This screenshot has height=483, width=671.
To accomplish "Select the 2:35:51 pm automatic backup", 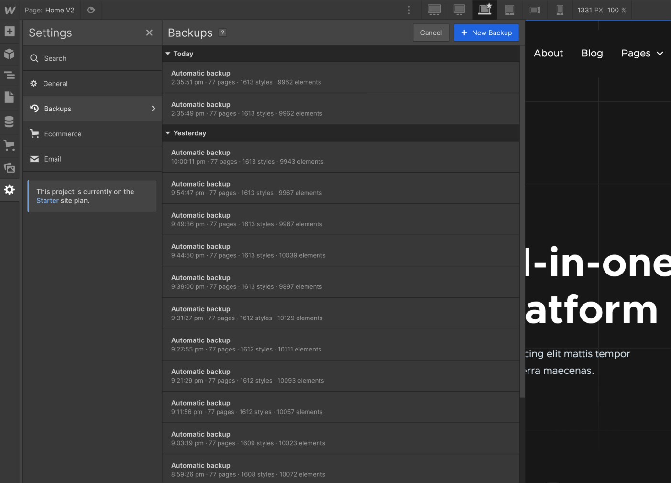I will (341, 77).
